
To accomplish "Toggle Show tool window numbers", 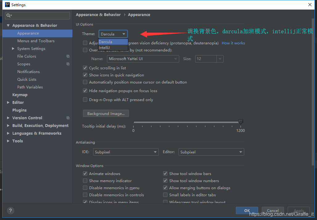I will click(x=165, y=181).
